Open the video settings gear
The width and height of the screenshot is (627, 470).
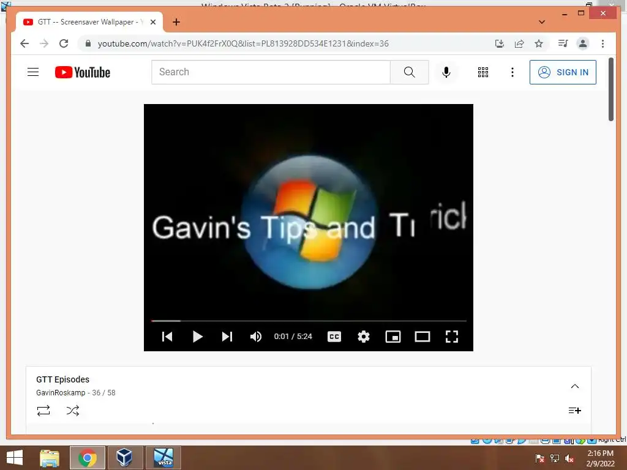pos(364,337)
